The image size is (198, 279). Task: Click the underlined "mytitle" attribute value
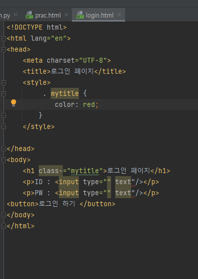pyautogui.click(x=85, y=171)
